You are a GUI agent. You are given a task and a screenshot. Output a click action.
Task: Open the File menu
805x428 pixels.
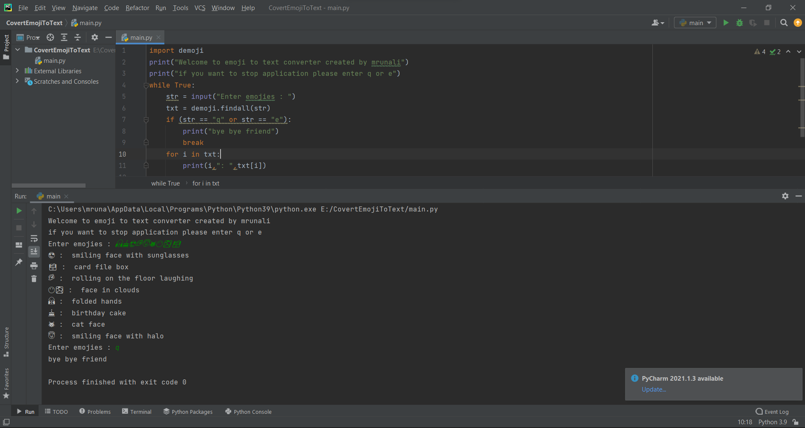(23, 8)
